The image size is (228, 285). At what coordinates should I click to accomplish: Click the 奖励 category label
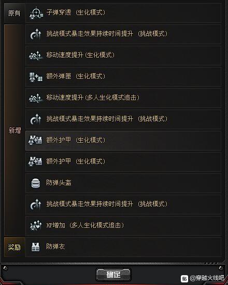[15, 247]
